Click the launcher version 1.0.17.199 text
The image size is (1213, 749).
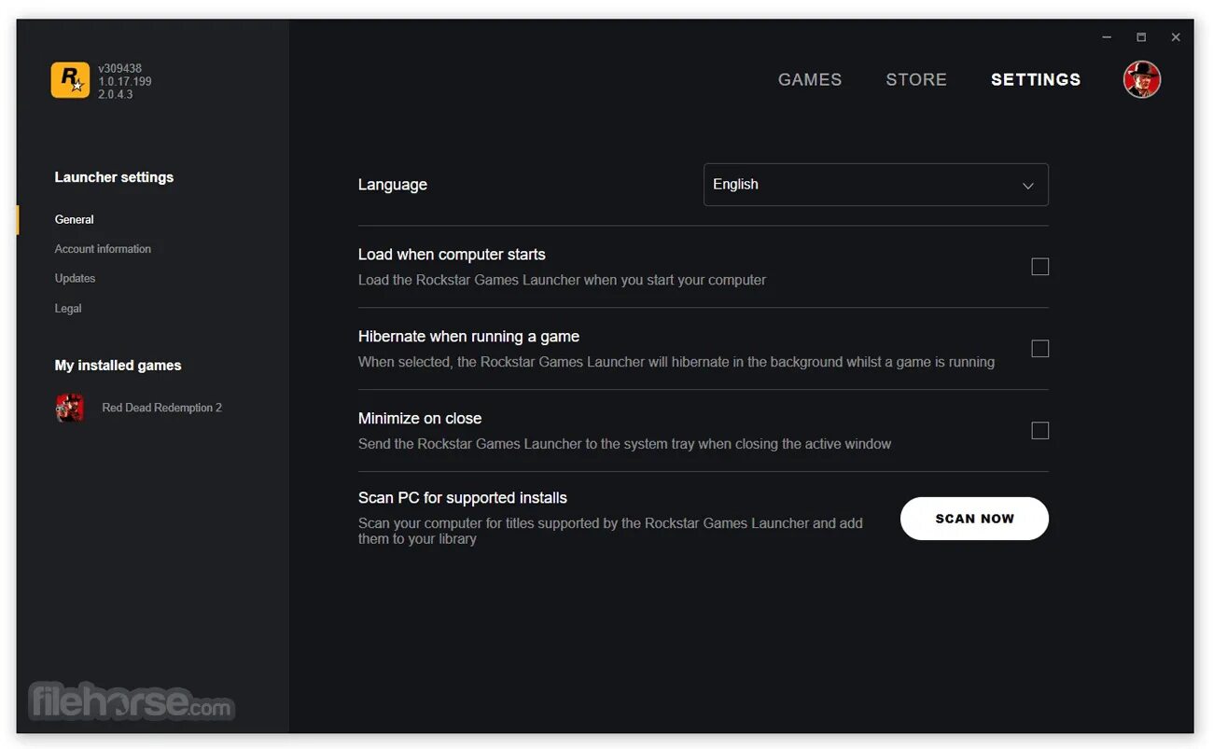(x=125, y=82)
